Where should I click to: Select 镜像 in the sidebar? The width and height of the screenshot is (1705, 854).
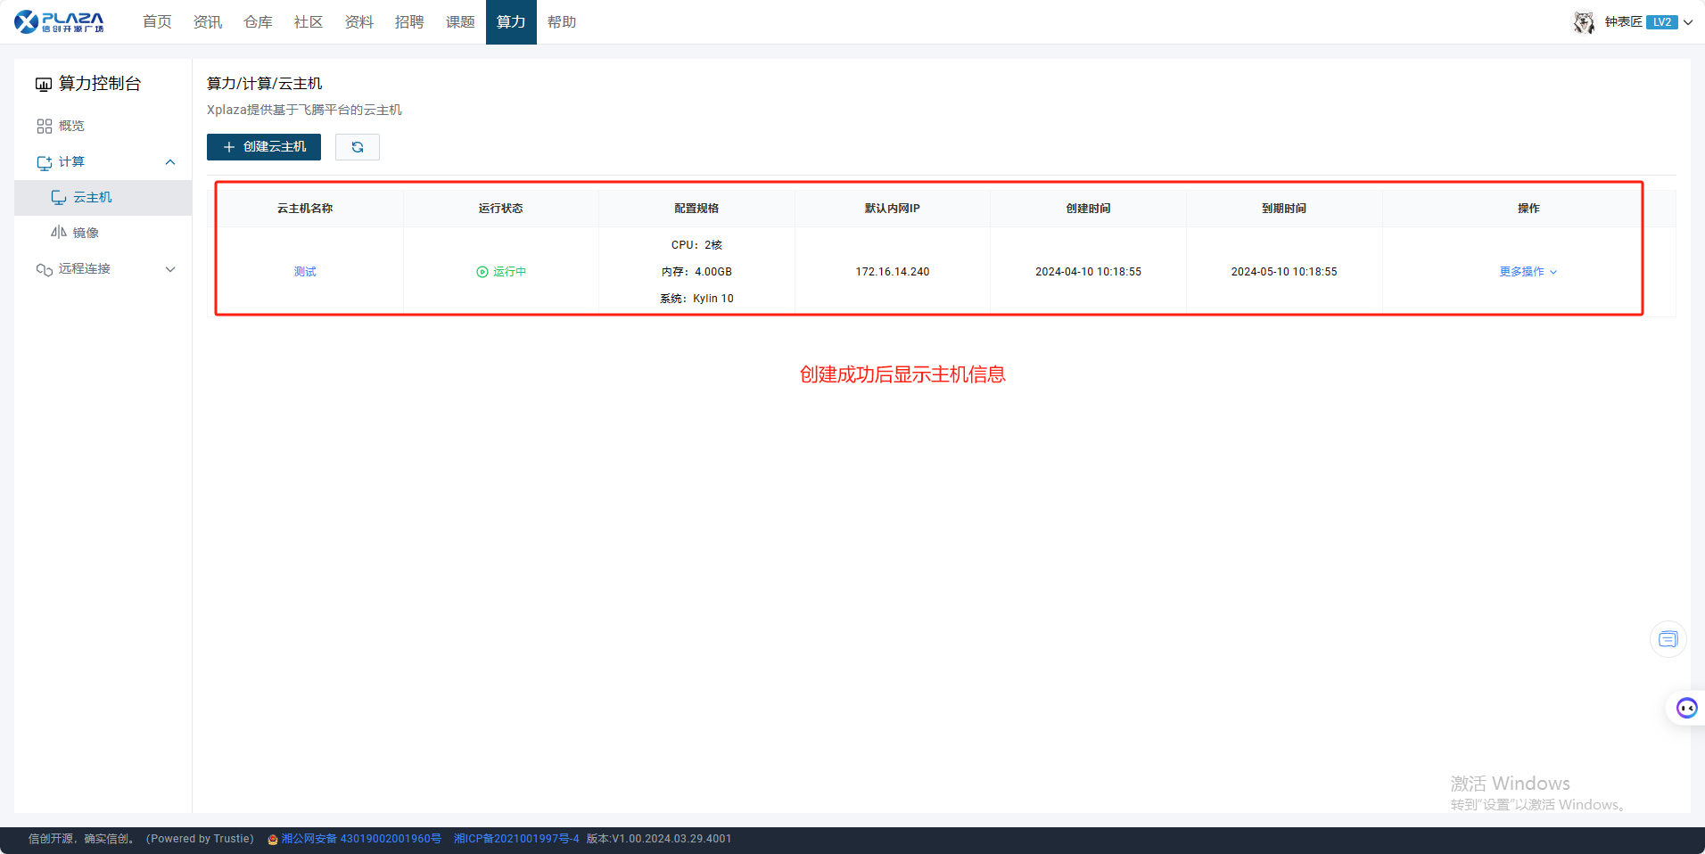[x=86, y=233]
